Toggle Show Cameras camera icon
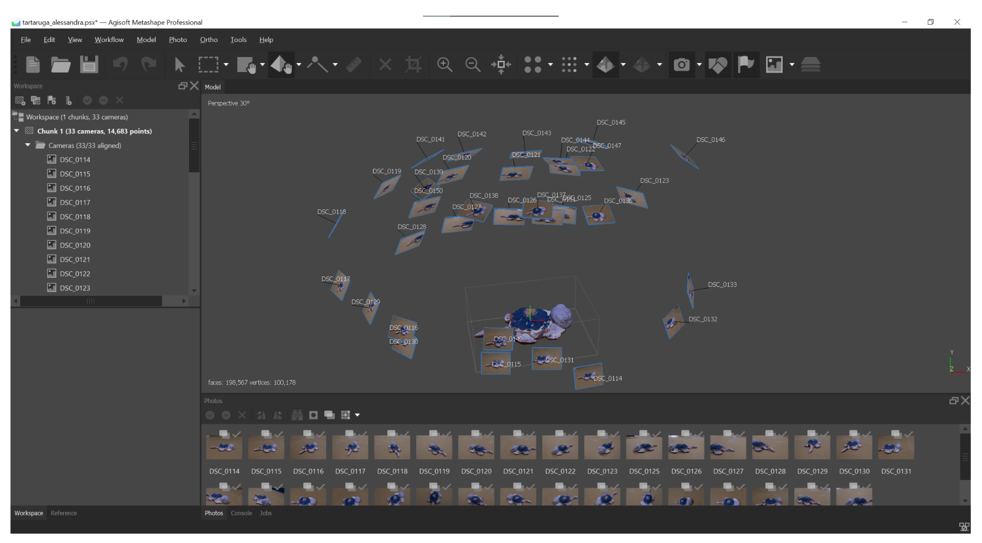The width and height of the screenshot is (982, 543). tap(681, 64)
